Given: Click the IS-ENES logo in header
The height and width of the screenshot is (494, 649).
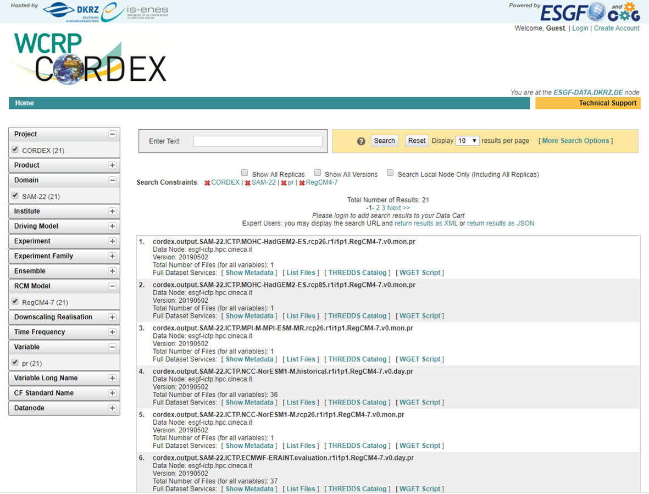Looking at the screenshot, I should pyautogui.click(x=135, y=12).
